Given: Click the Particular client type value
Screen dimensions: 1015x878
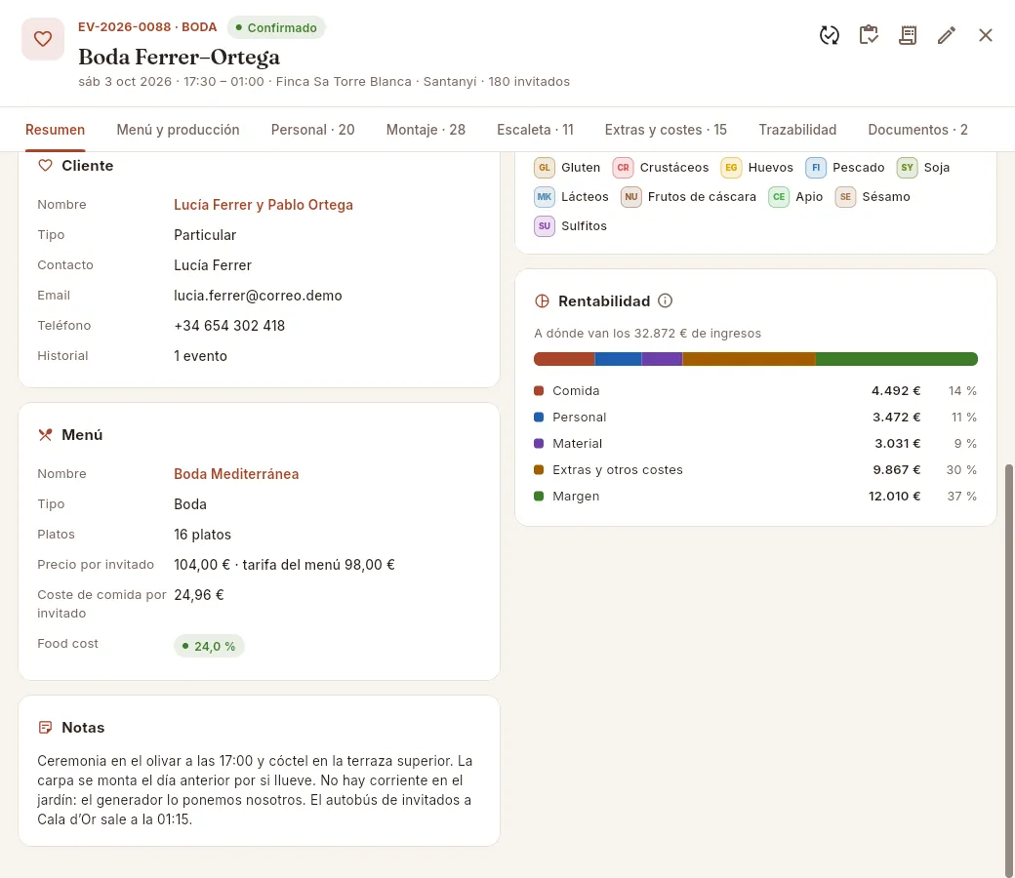Looking at the screenshot, I should [x=205, y=235].
